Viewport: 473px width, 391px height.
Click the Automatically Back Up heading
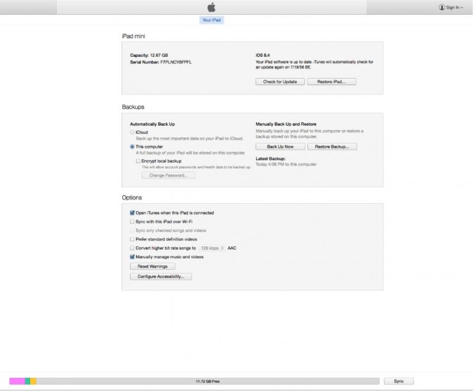(153, 124)
